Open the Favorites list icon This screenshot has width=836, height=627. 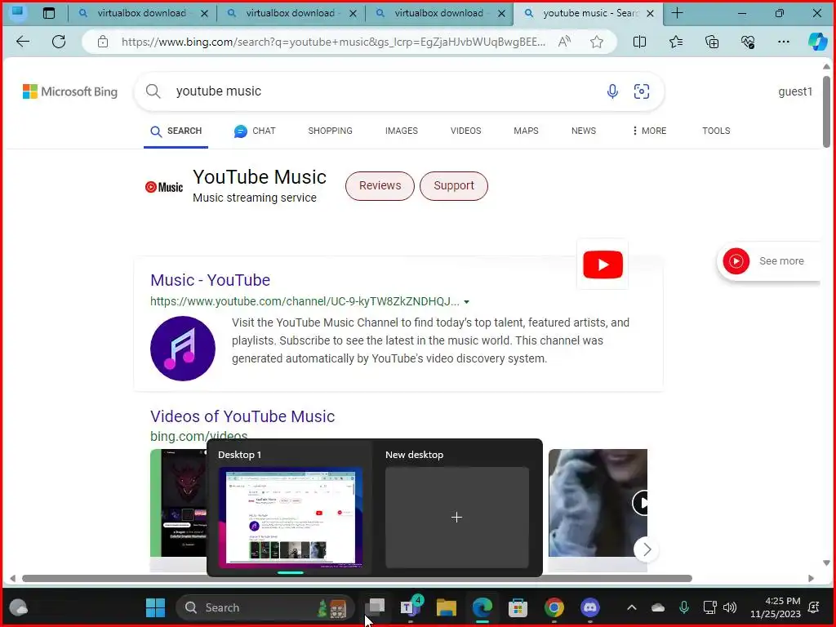point(675,42)
